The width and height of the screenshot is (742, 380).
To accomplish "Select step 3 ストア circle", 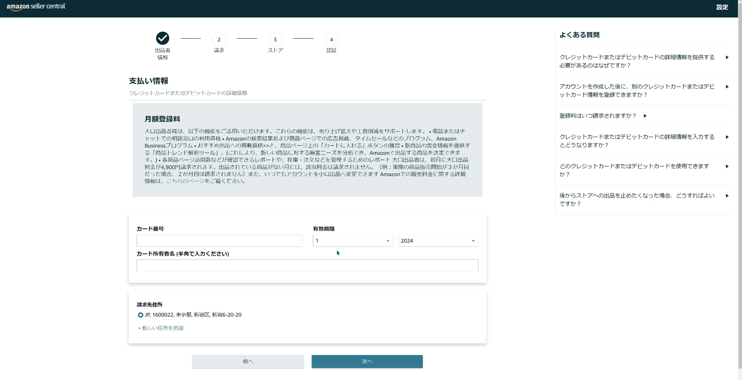I will 275,40.
